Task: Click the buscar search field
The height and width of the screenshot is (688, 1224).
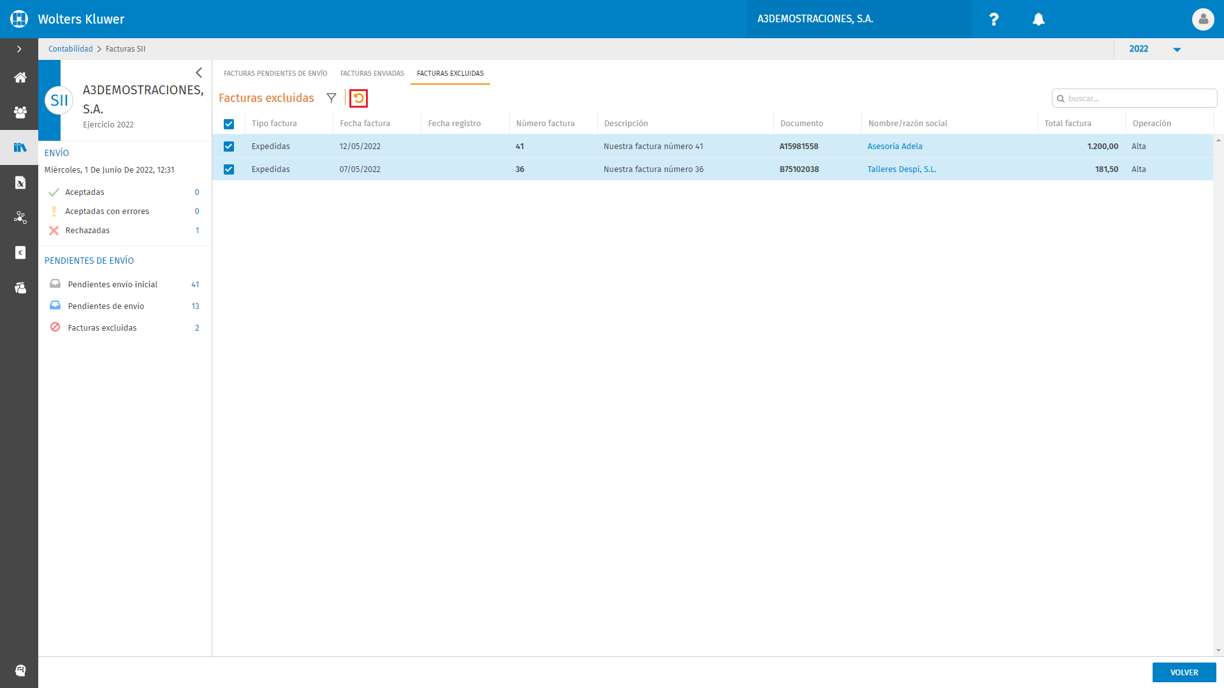Action: 1134,98
